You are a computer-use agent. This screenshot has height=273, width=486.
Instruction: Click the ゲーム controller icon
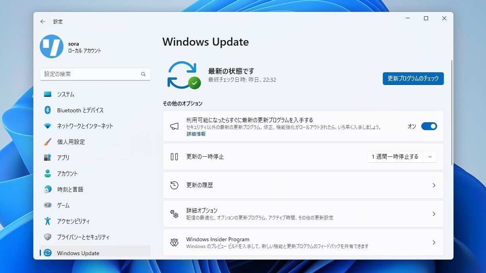[x=48, y=206]
